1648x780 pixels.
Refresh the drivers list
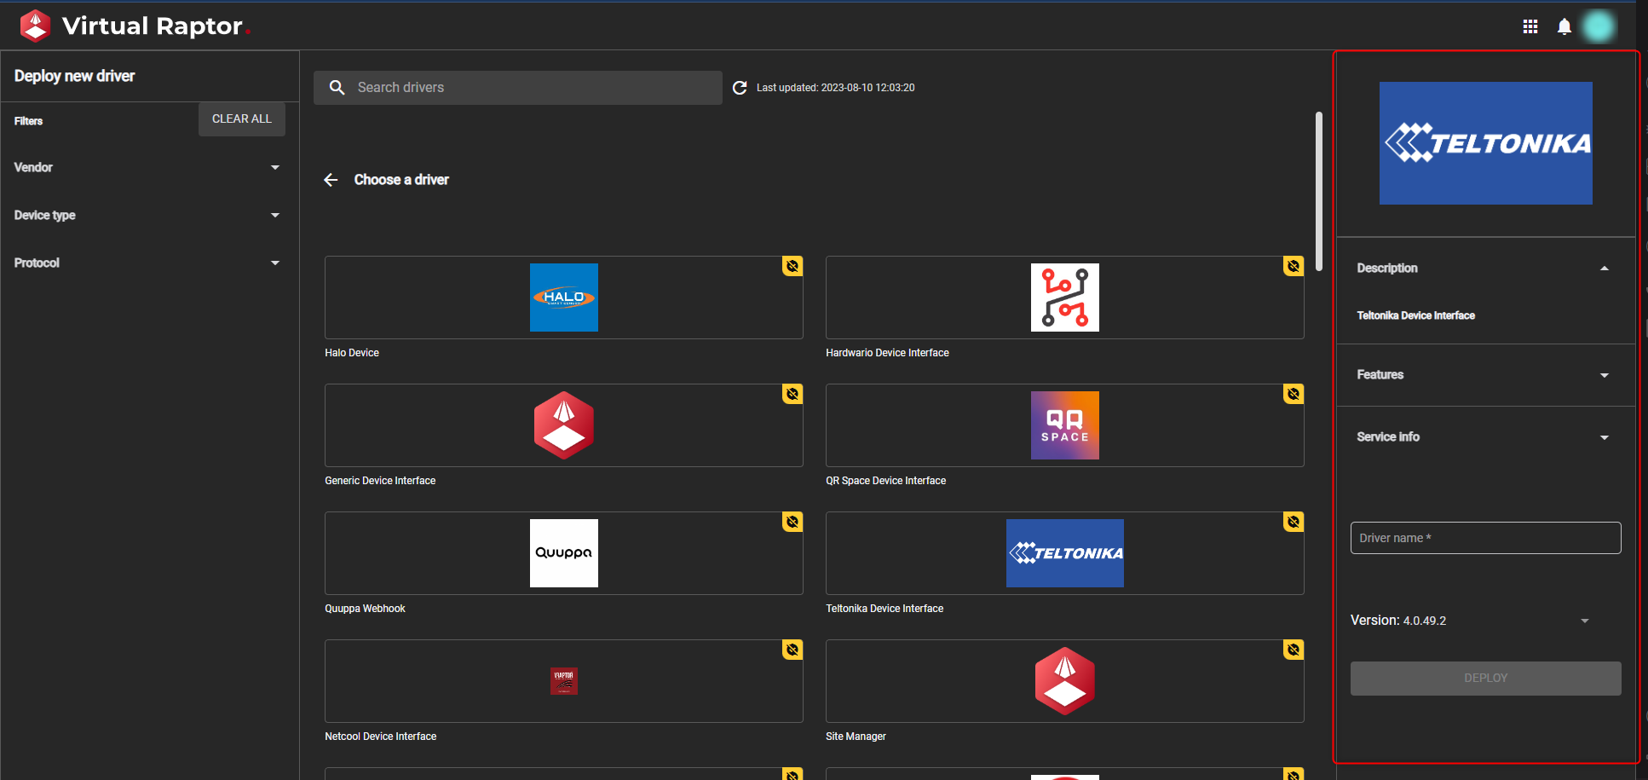point(740,88)
